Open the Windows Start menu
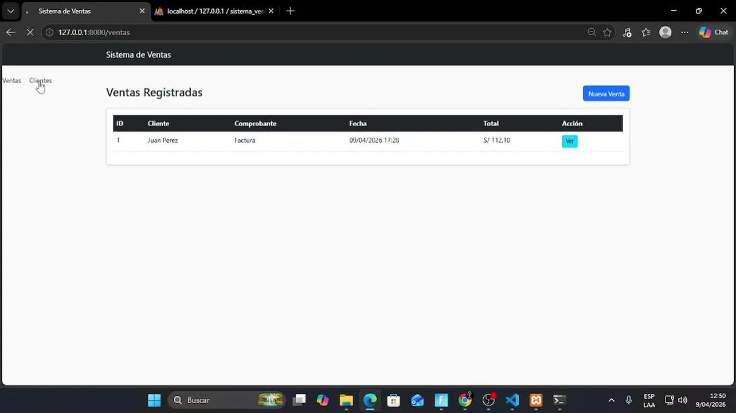Image resolution: width=736 pixels, height=413 pixels. [154, 400]
